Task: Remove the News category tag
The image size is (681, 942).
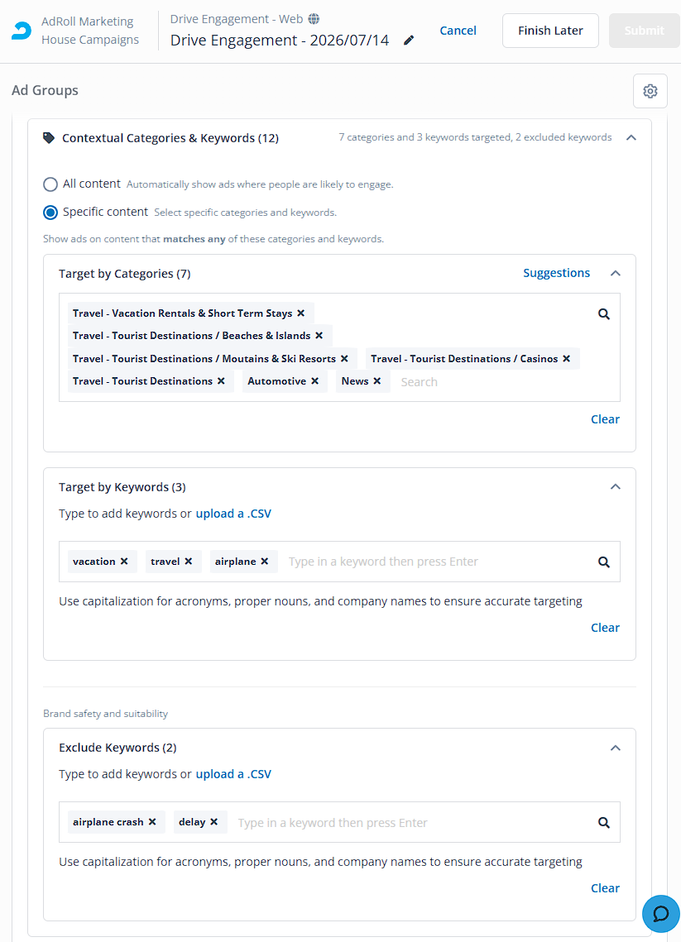Action: click(376, 381)
